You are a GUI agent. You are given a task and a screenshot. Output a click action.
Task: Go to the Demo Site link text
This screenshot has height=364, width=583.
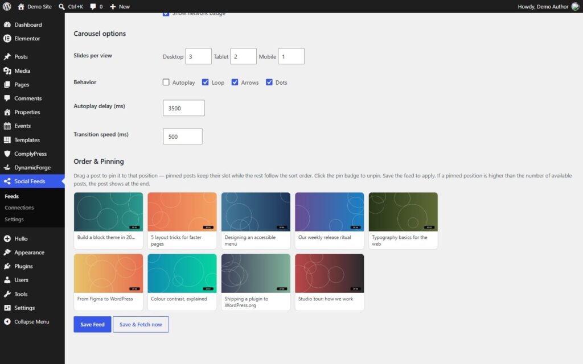39,7
